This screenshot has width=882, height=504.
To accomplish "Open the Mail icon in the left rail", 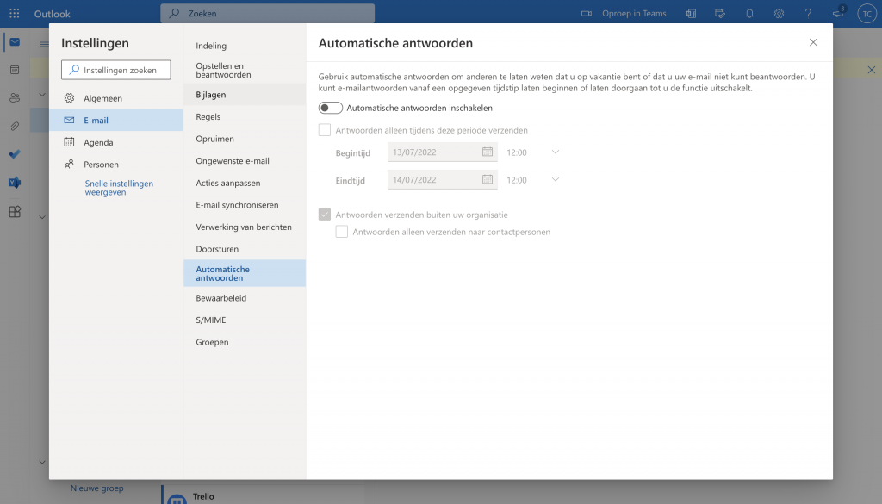I will click(15, 42).
